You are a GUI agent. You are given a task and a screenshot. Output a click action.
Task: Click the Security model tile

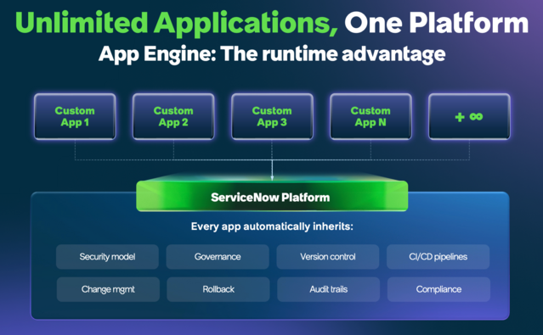(107, 257)
